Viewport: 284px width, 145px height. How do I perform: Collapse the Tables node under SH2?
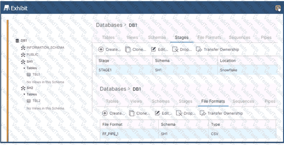(24, 94)
